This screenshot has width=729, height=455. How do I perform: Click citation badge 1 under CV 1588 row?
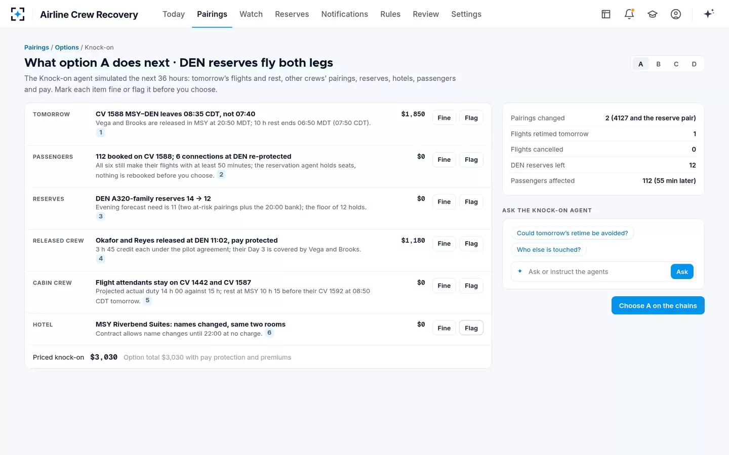[x=101, y=132]
